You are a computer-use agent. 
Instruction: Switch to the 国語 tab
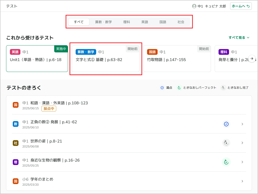[x=163, y=22]
